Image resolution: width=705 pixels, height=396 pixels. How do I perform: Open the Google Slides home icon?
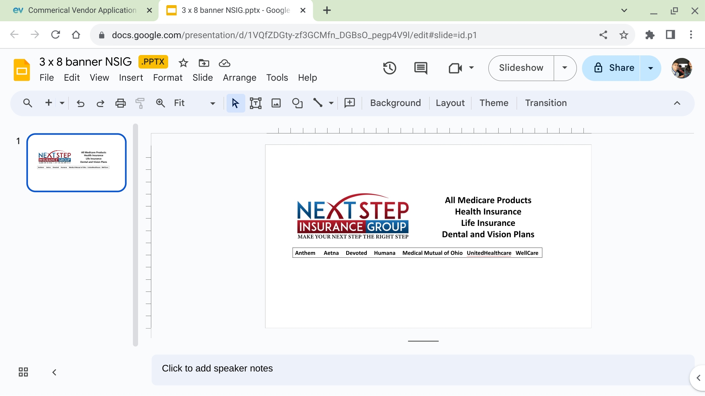coord(22,70)
